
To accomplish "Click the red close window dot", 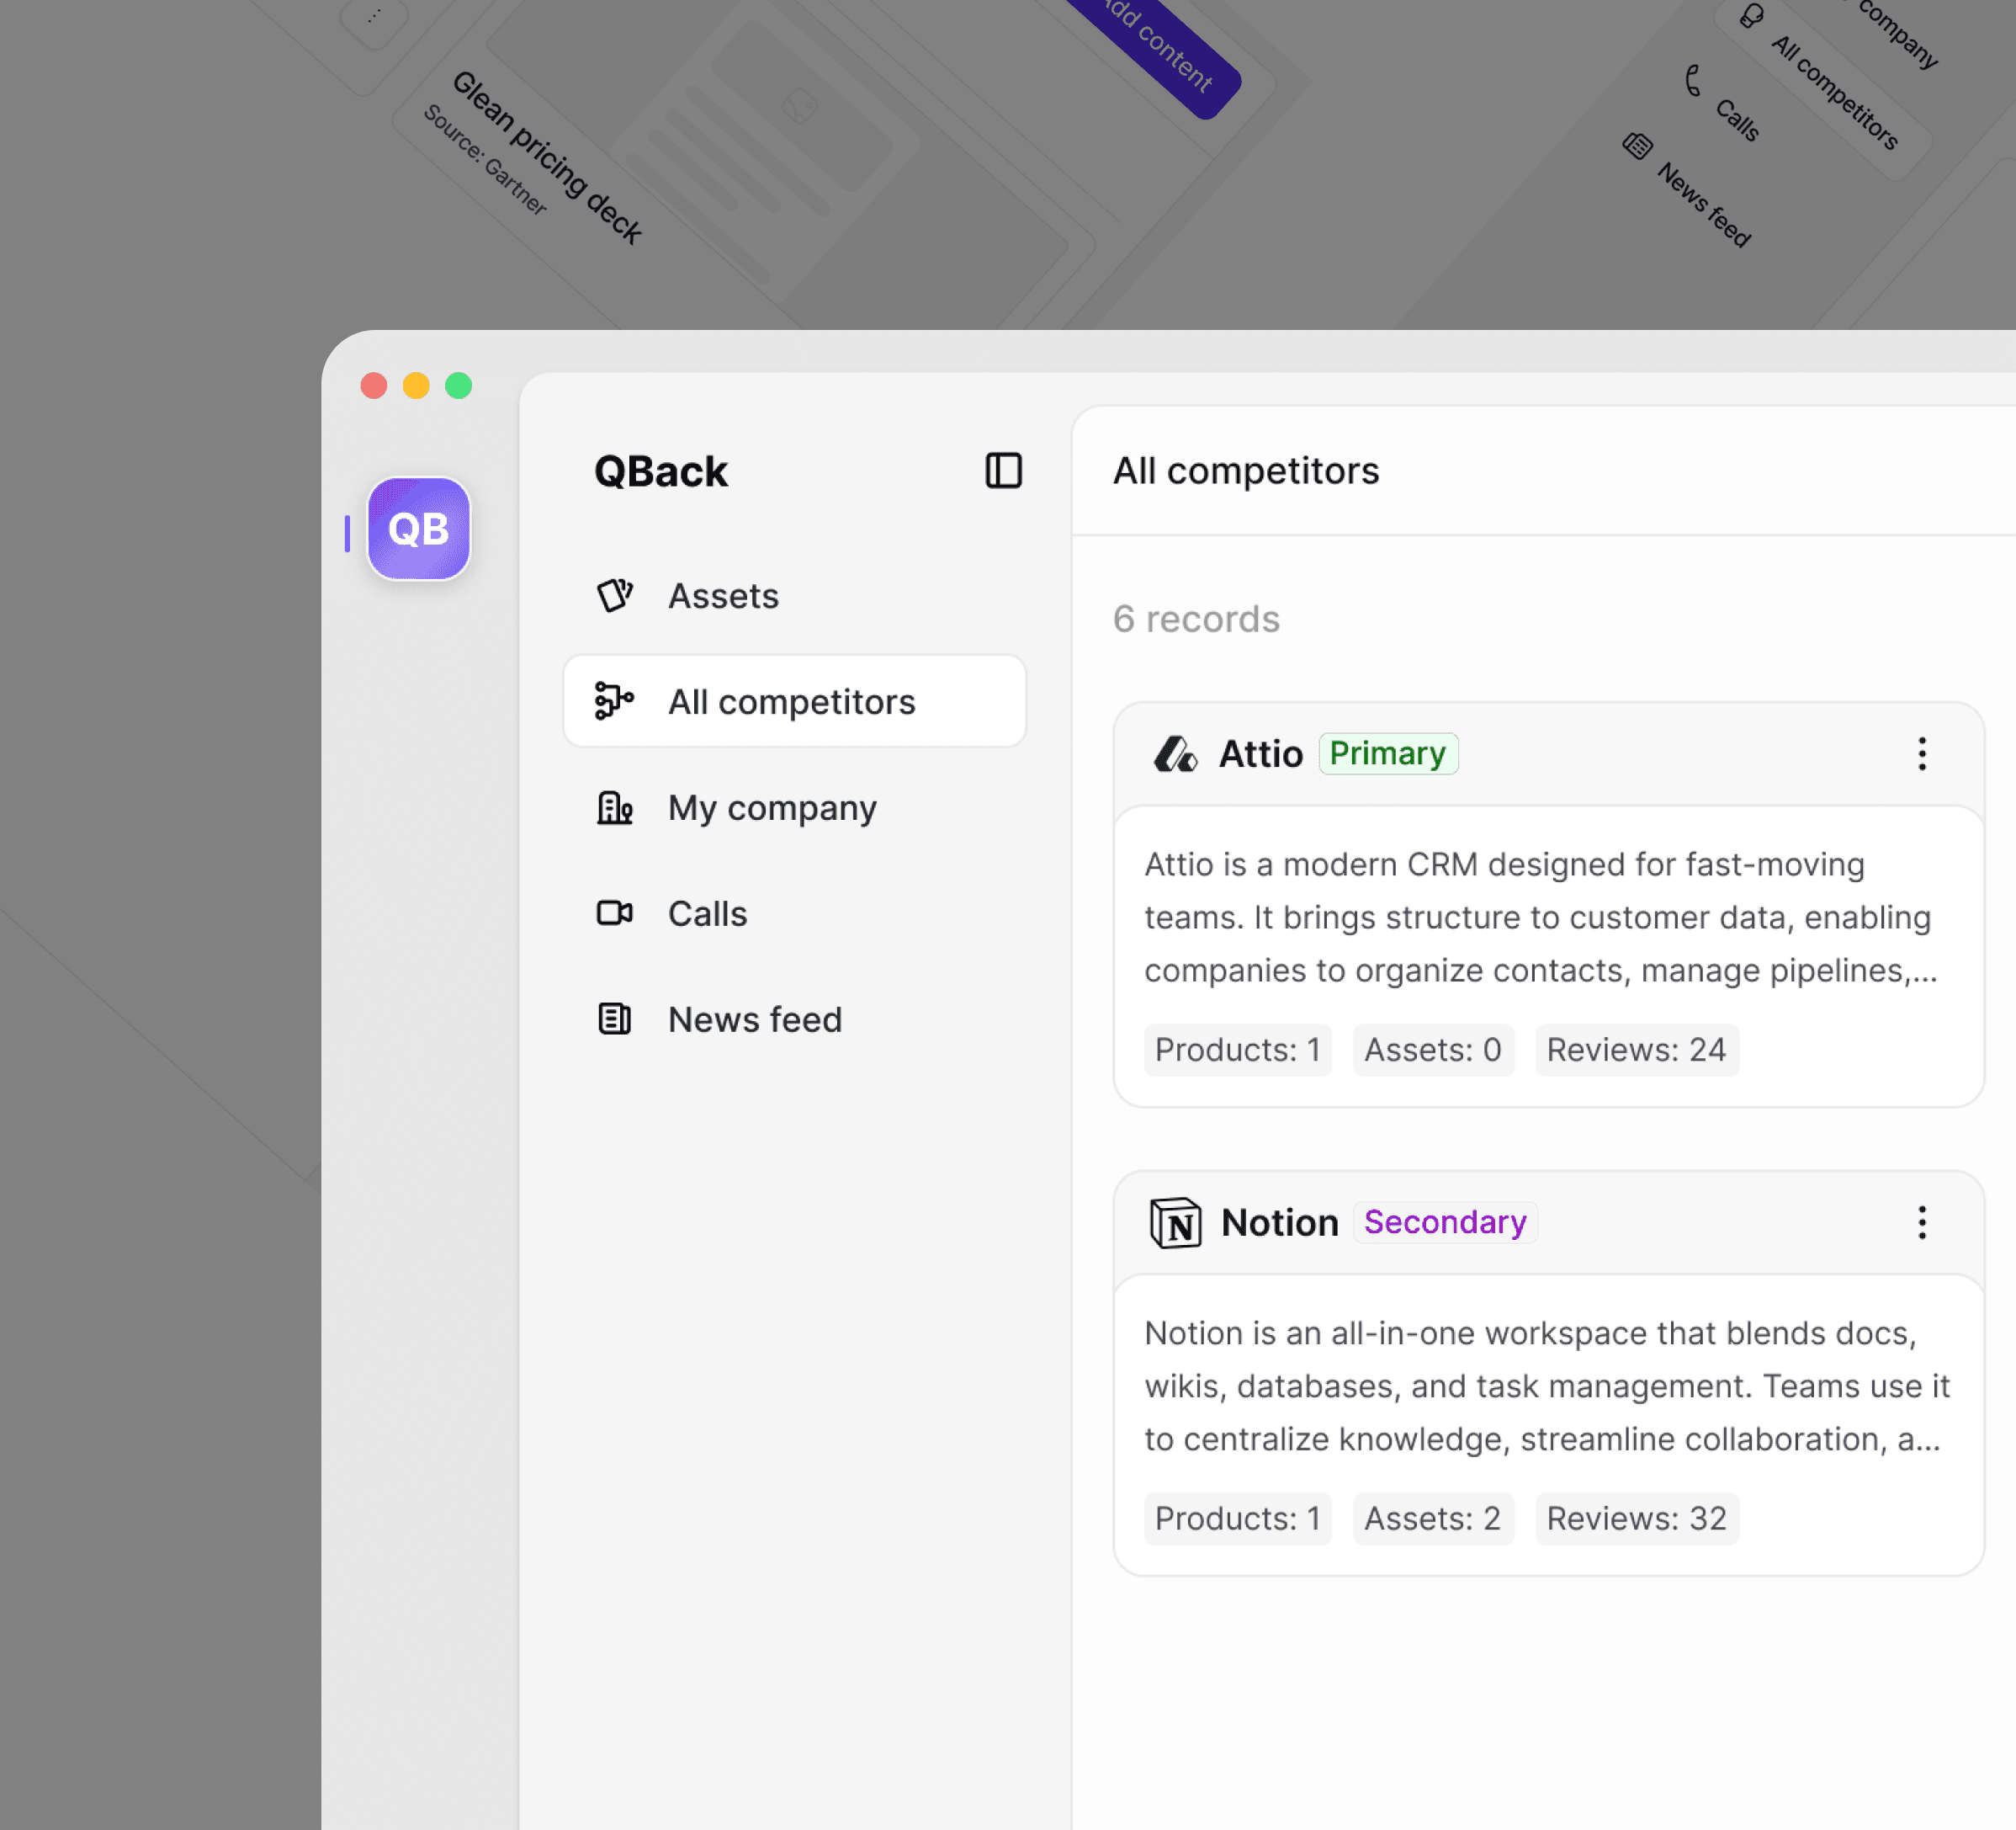I will tap(374, 386).
